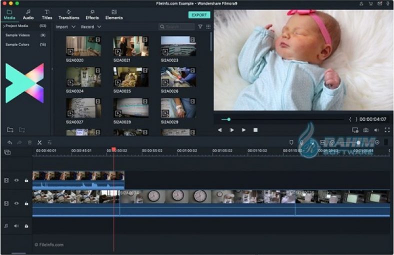This screenshot has height=255, width=394.
Task: Click the EXPORT button
Action: click(x=199, y=15)
